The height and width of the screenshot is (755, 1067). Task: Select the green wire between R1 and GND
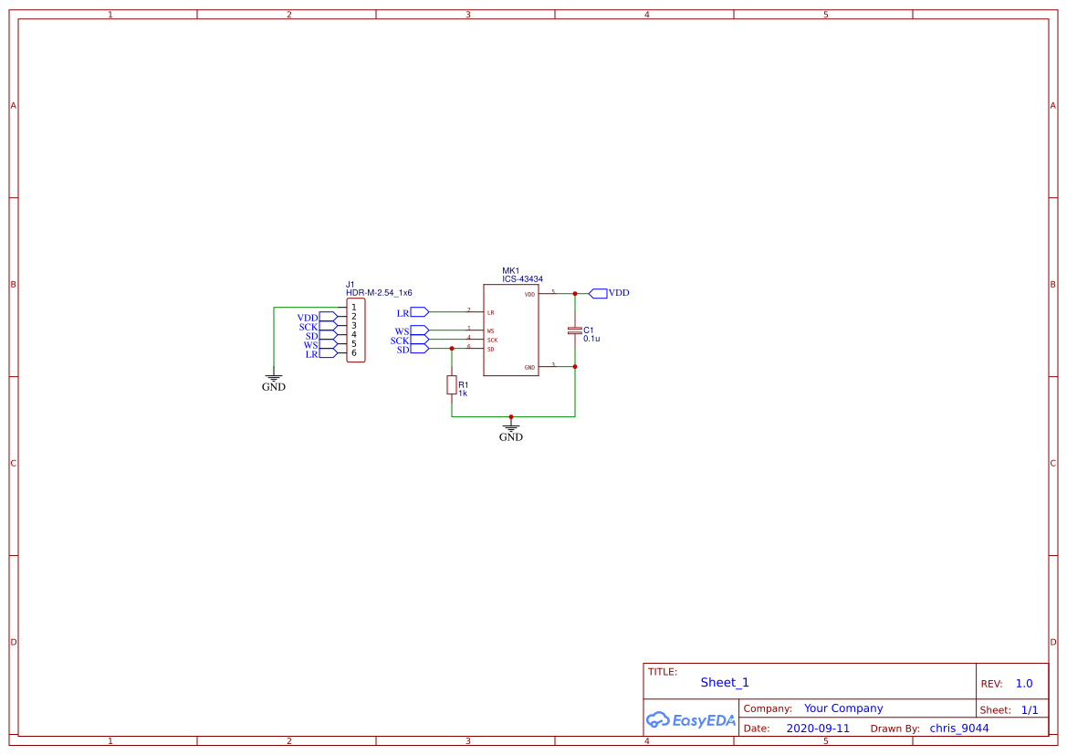pyautogui.click(x=479, y=417)
